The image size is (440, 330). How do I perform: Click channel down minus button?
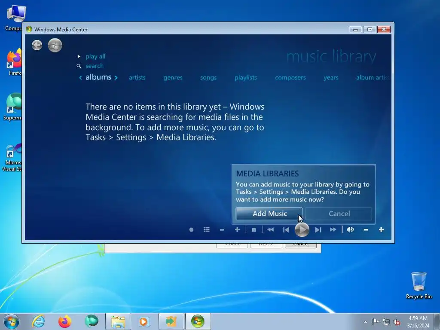click(222, 230)
